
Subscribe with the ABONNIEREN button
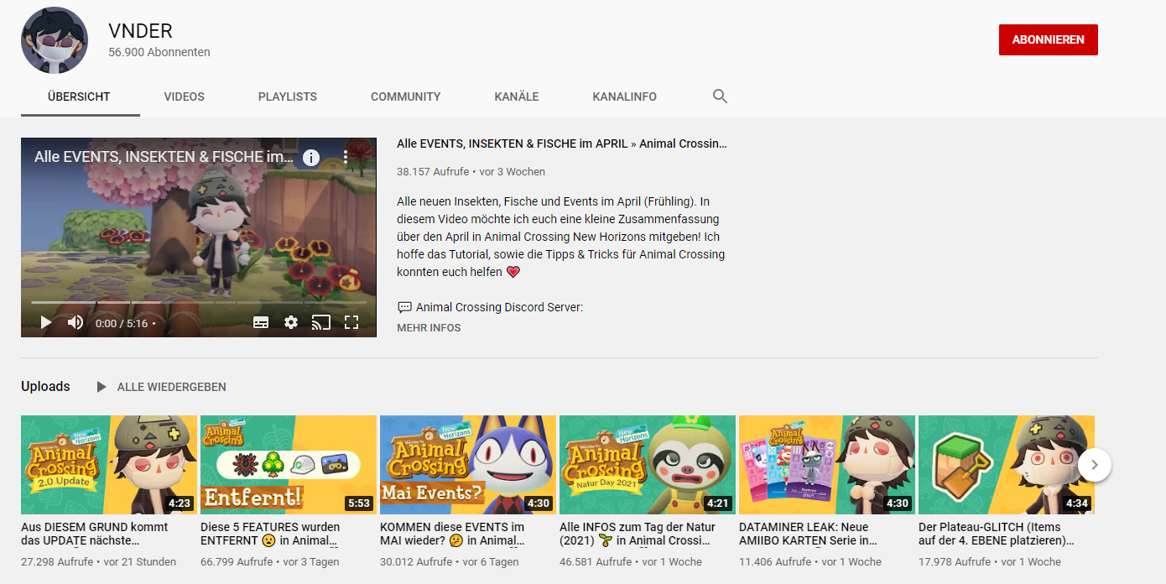[1049, 39]
